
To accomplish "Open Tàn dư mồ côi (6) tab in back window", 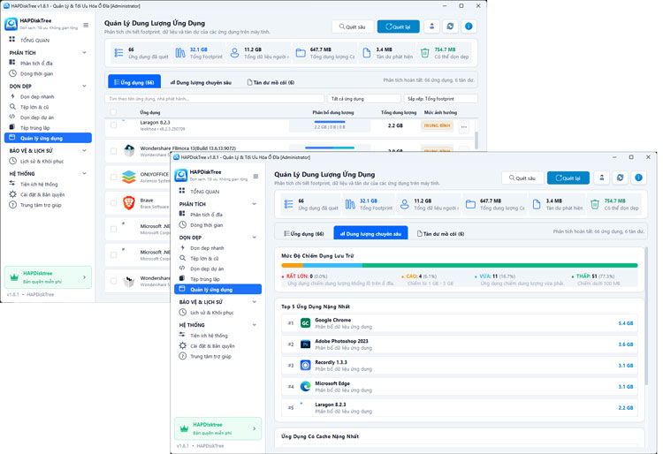I will 271,82.
